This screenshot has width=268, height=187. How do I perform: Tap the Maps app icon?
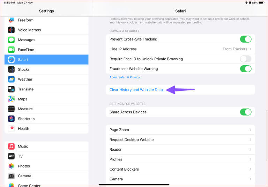11,99
